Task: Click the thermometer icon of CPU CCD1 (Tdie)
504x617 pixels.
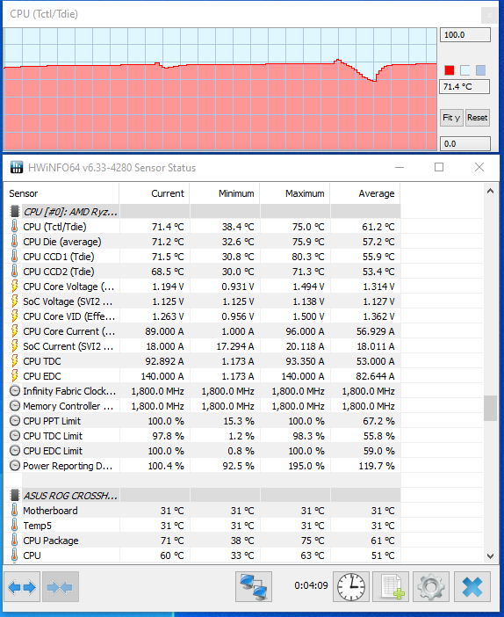Action: click(x=15, y=257)
